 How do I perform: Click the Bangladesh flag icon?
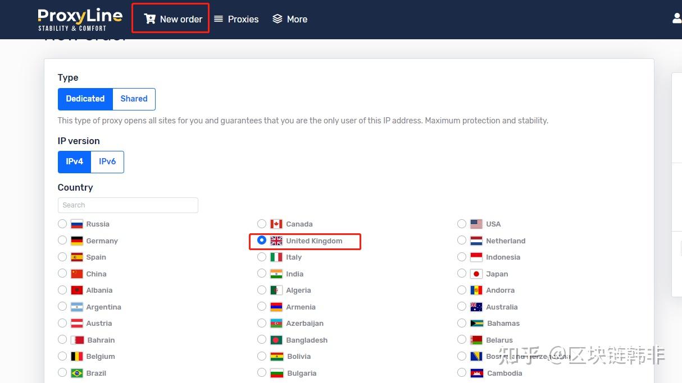pyautogui.click(x=276, y=340)
